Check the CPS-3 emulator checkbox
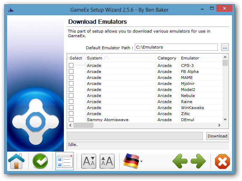The image size is (242, 181). coord(71,65)
